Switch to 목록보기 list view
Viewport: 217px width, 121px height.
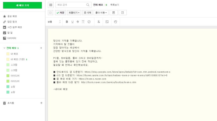(114, 5)
